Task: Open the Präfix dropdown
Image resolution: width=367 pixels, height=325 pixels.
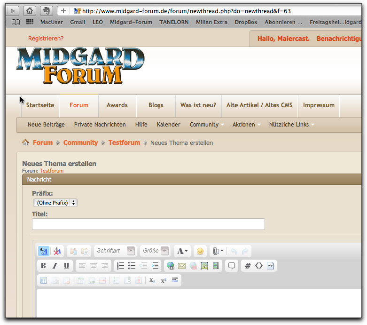Action: click(55, 203)
